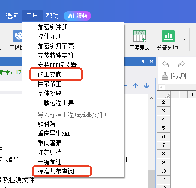The width and height of the screenshot is (196, 188).
Task: Open the 帮助 menu
Action: click(x=52, y=16)
